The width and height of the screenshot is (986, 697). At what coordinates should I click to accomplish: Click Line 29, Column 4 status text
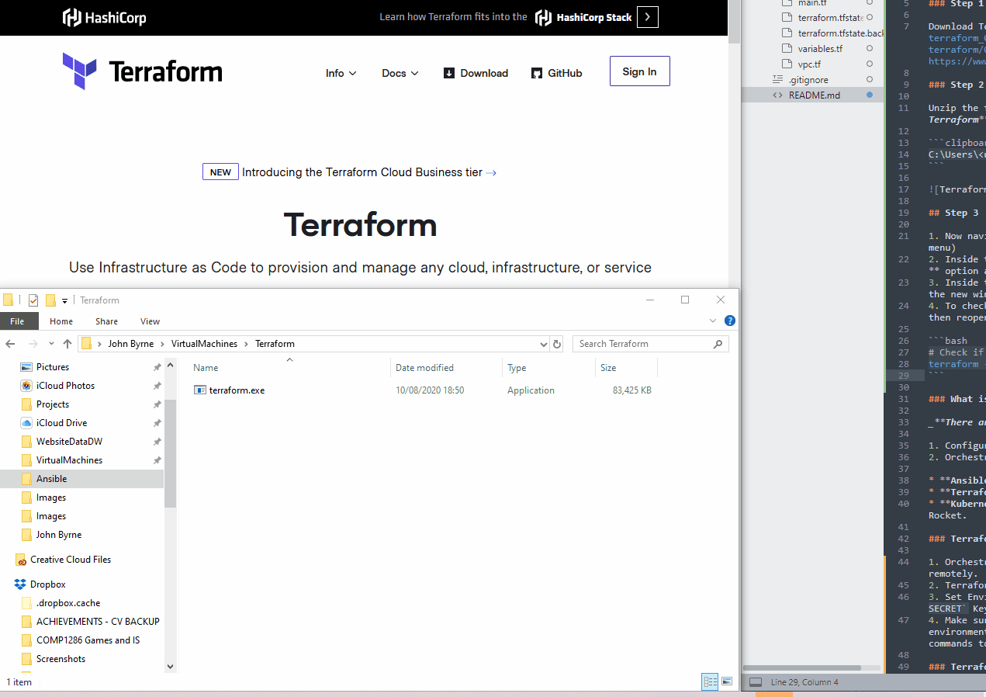[x=804, y=682]
